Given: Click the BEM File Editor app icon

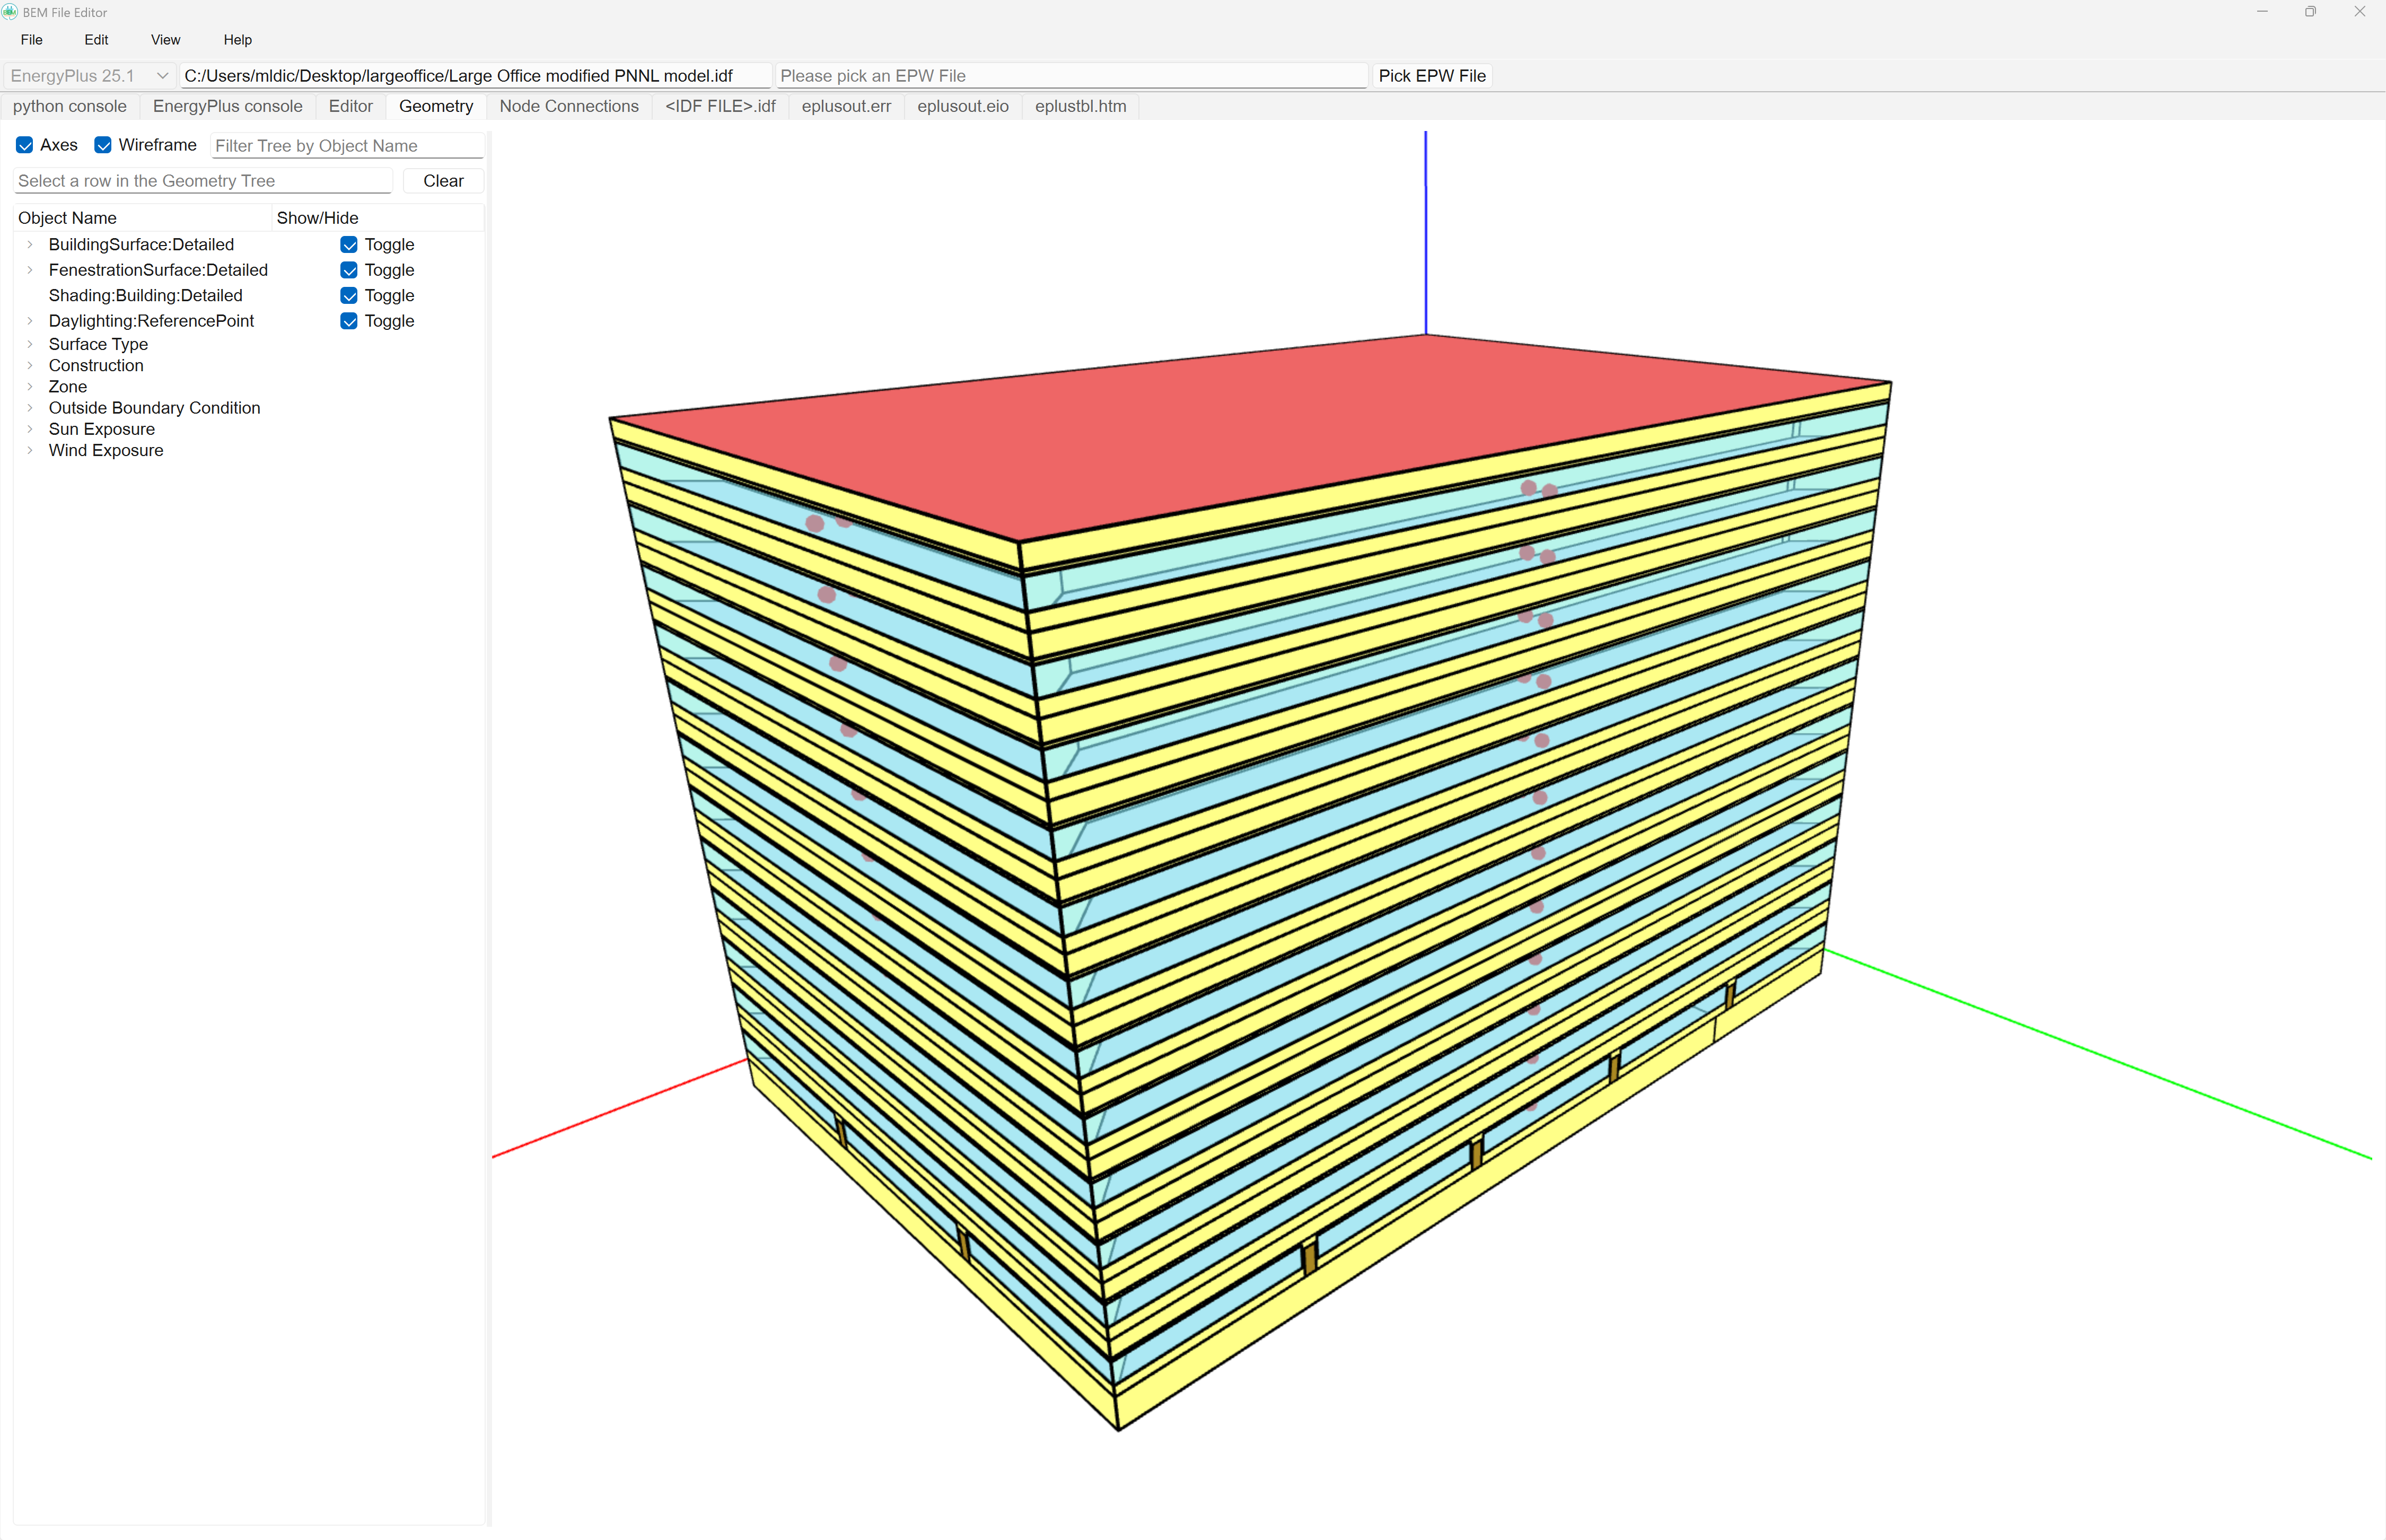Looking at the screenshot, I should (10, 12).
